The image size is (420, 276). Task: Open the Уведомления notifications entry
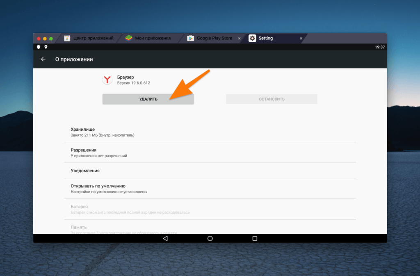pos(210,171)
